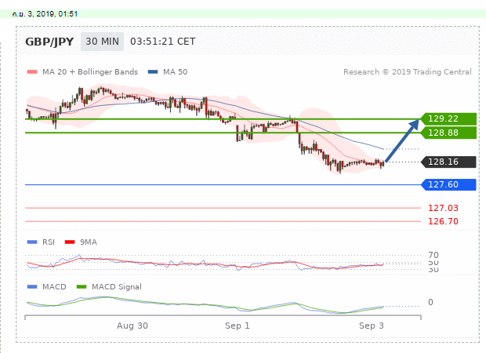Click the MA 50 legend label
The height and width of the screenshot is (353, 486).
tap(176, 72)
